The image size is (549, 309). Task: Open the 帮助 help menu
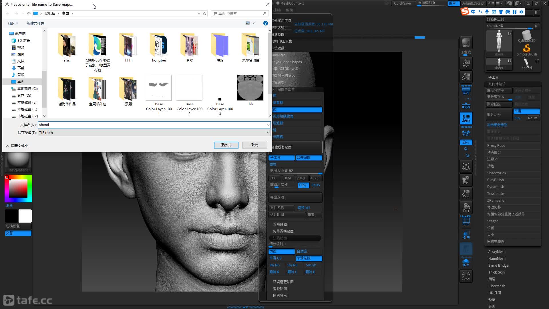[x=289, y=10]
